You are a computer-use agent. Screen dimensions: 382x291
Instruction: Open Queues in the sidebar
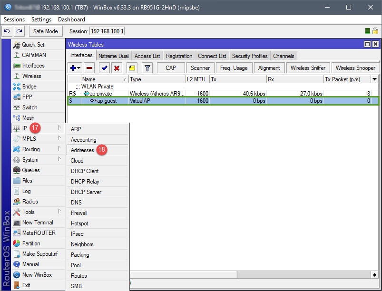[38, 170]
